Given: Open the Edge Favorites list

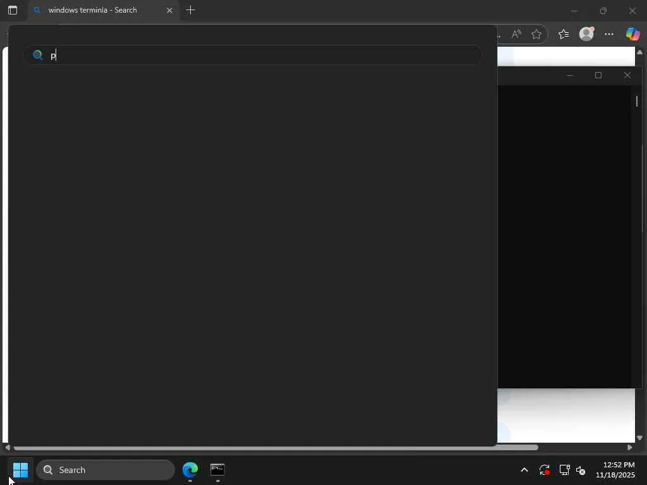Looking at the screenshot, I should tap(564, 34).
